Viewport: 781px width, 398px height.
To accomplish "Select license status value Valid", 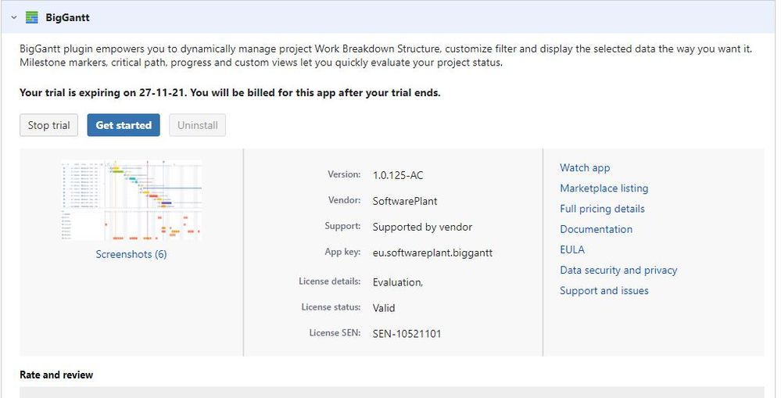I will pos(384,308).
